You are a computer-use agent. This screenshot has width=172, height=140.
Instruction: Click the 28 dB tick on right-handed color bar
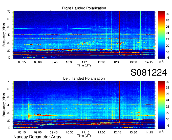tap(167, 20)
